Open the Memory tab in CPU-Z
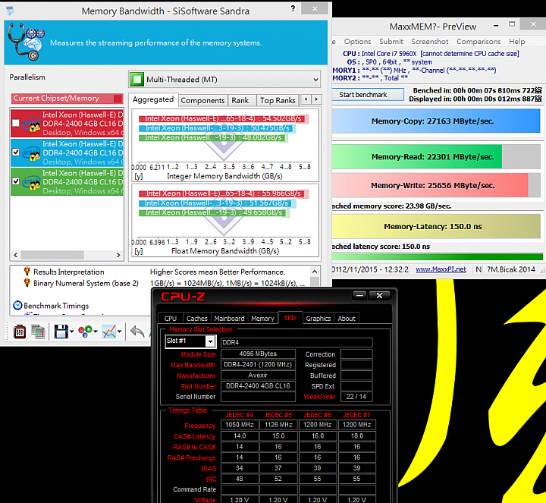Viewport: 546px width, 503px height. [x=262, y=319]
